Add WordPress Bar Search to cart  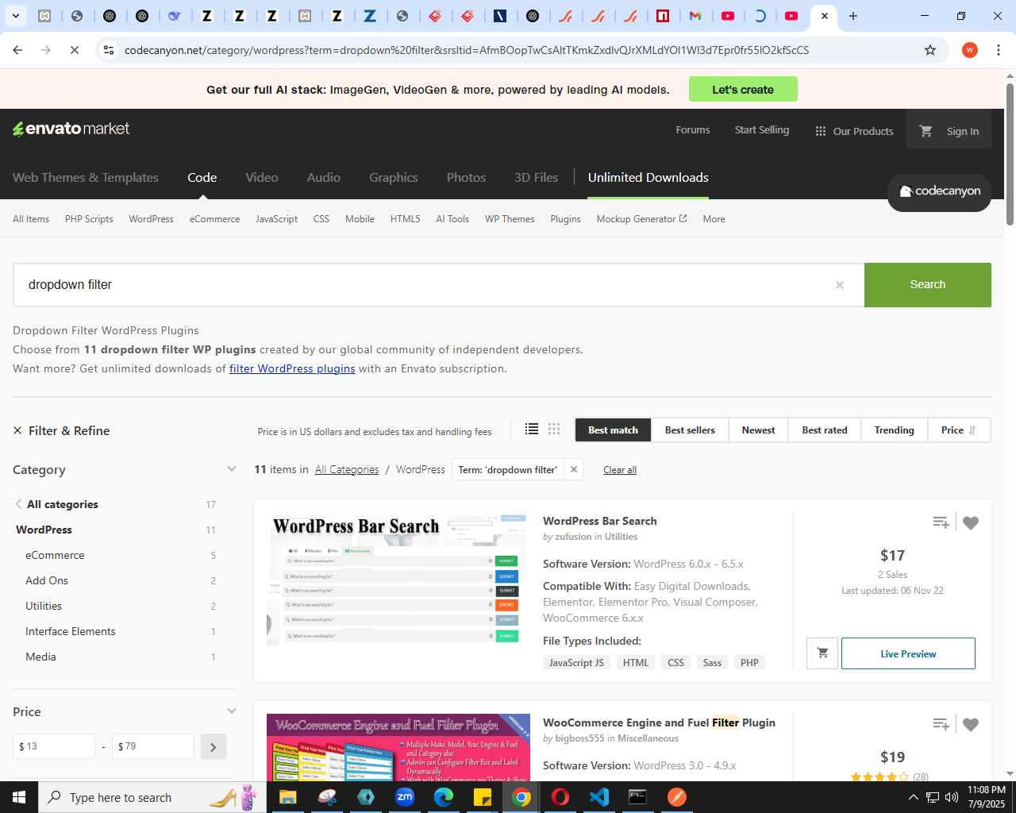tap(822, 653)
